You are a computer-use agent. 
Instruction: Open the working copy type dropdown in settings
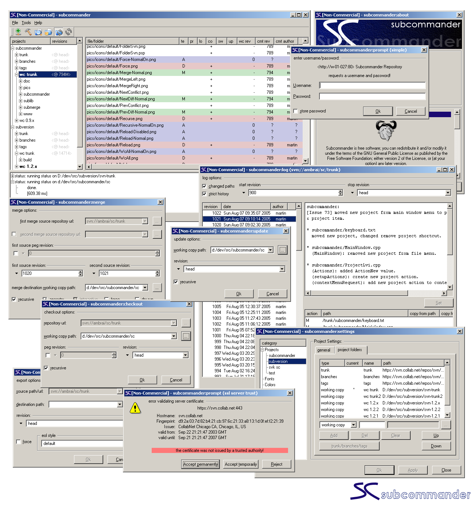pos(353,425)
